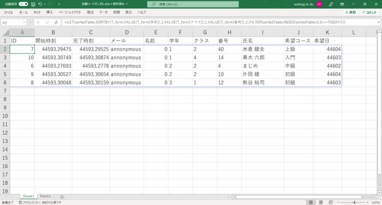Toggle the AutoSave switch
This screenshot has width=382, height=205.
[x=23, y=4]
